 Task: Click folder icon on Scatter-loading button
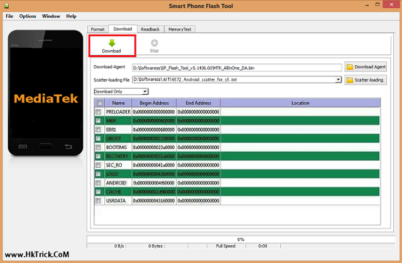[x=350, y=80]
